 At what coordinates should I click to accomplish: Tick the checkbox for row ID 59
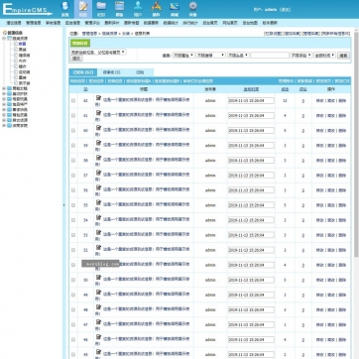point(73,146)
